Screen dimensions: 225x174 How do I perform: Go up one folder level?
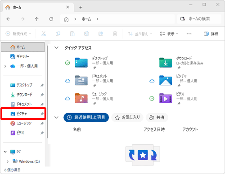click(37, 19)
